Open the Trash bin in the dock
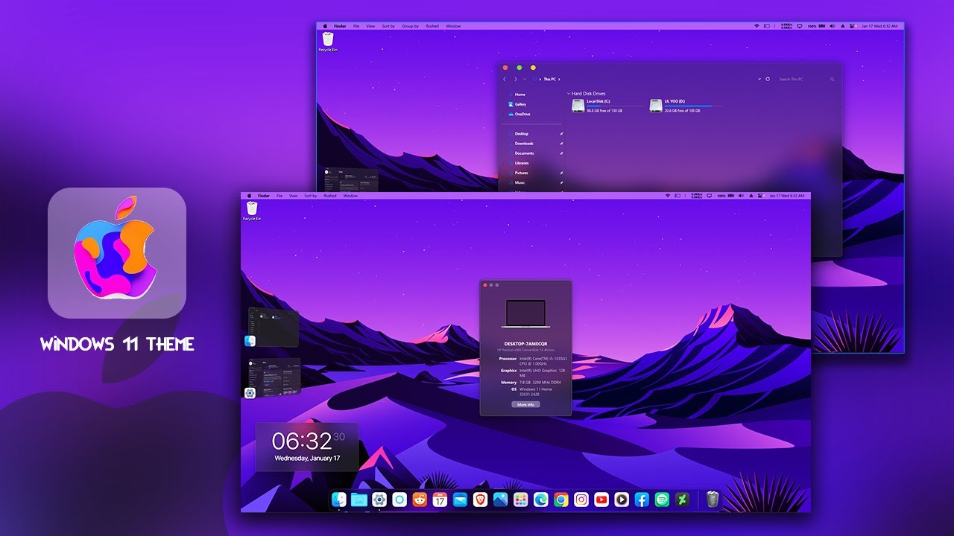The height and width of the screenshot is (536, 954). tap(713, 500)
